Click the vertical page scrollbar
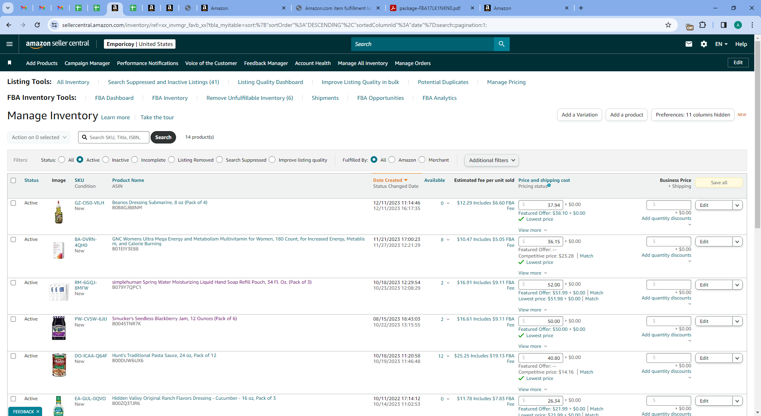Viewport: 761px width, 416px height. coord(757,135)
